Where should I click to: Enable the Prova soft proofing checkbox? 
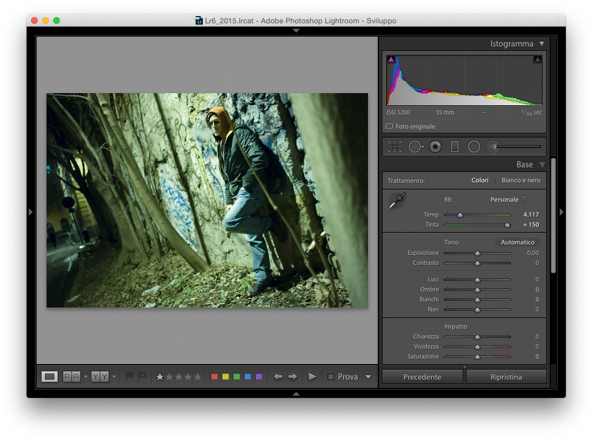point(331,377)
